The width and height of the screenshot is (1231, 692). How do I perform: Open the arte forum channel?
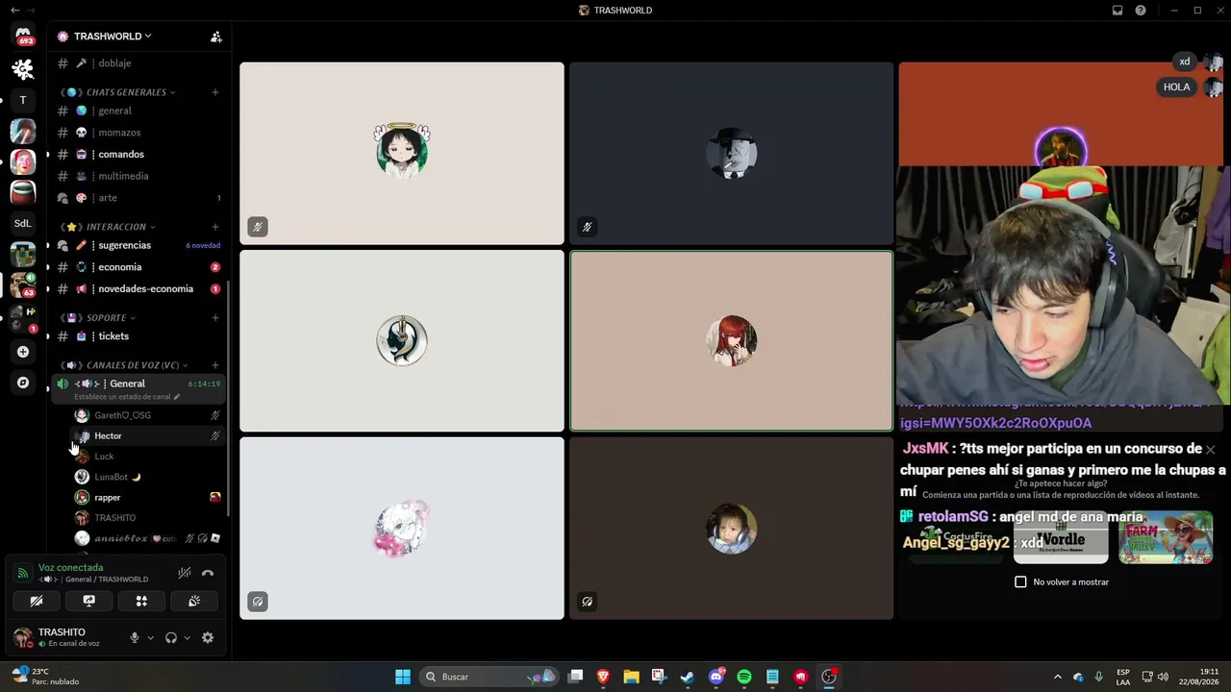point(138,198)
